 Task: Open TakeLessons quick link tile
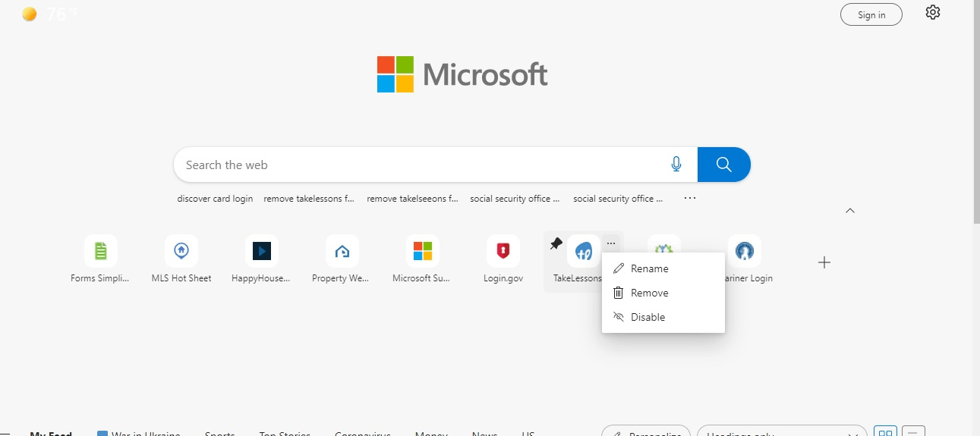(x=583, y=251)
